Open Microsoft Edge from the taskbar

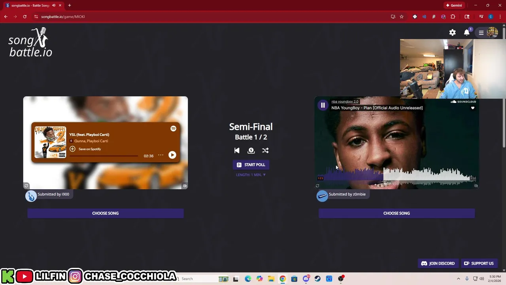coord(247,279)
